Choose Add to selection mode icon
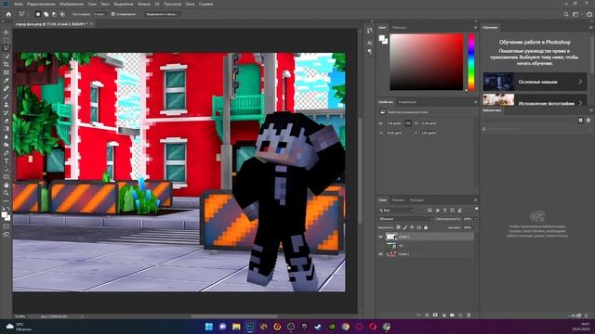The image size is (595, 334). pos(46,14)
